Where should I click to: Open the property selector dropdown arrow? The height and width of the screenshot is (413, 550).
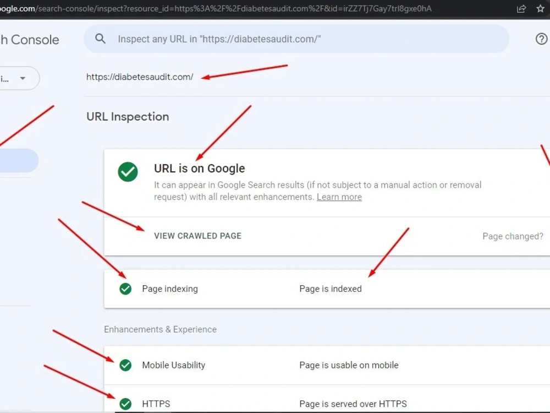pos(23,78)
